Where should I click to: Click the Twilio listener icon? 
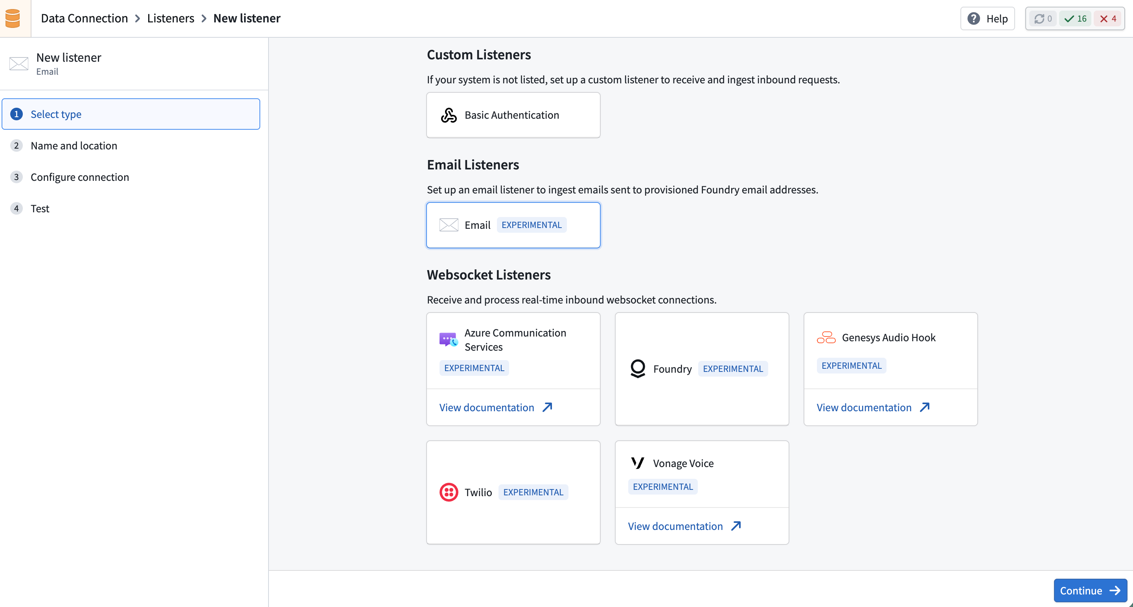[x=449, y=492]
